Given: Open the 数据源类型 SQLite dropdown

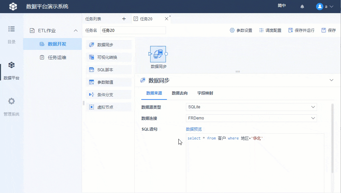Looking at the screenshot, I should [251, 107].
